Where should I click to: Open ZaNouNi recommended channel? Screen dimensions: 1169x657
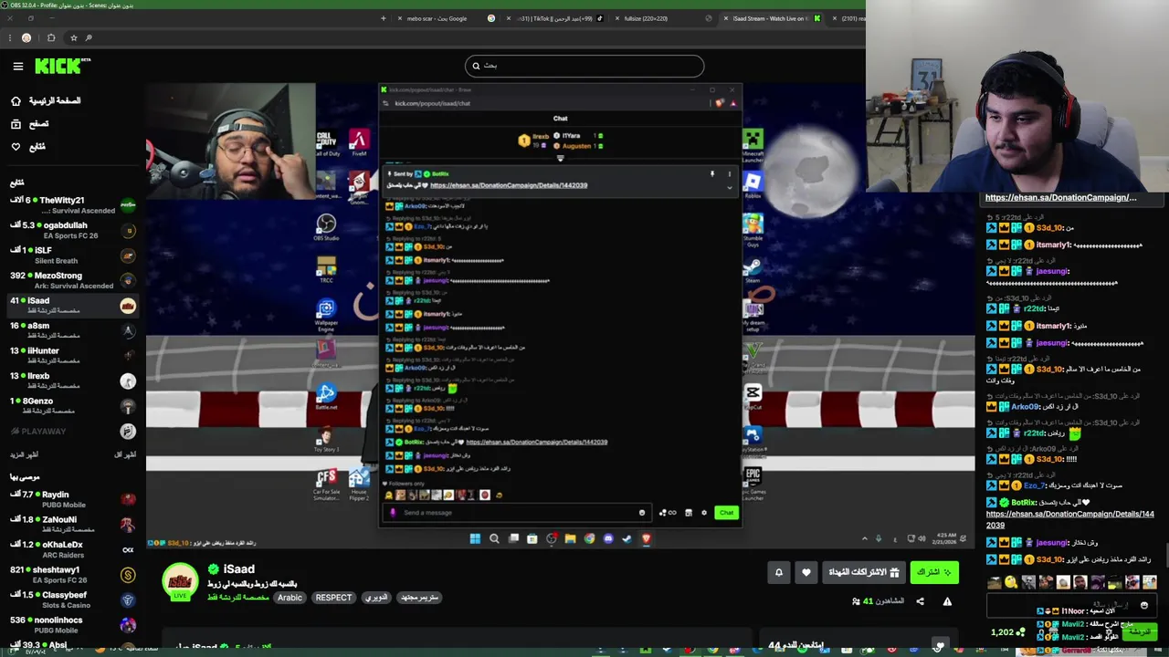click(x=73, y=525)
